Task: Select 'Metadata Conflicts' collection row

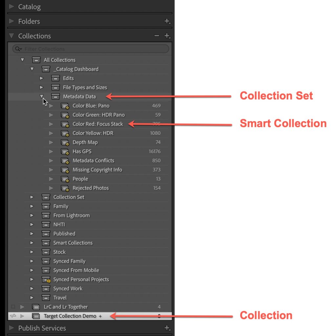Action: coord(90,160)
